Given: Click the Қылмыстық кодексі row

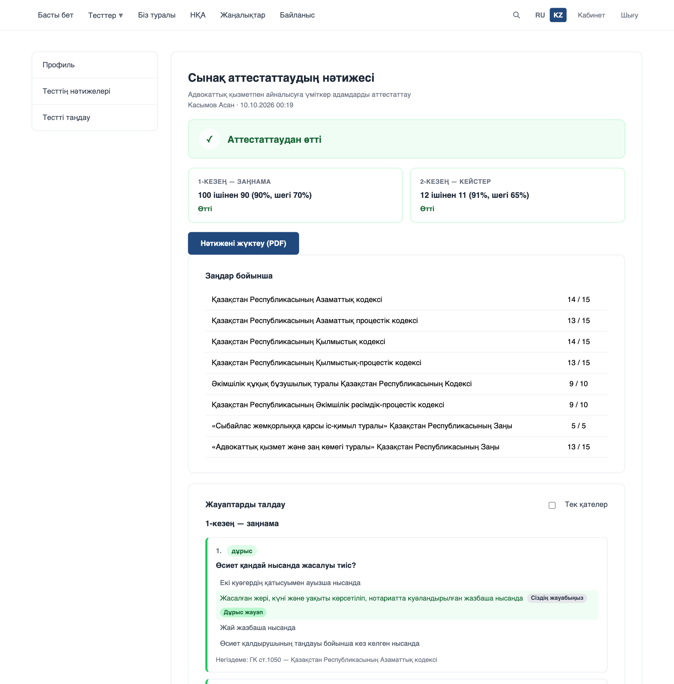Looking at the screenshot, I should [x=406, y=342].
